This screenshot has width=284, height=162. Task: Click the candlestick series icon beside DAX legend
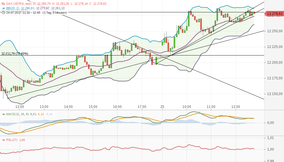3,3
